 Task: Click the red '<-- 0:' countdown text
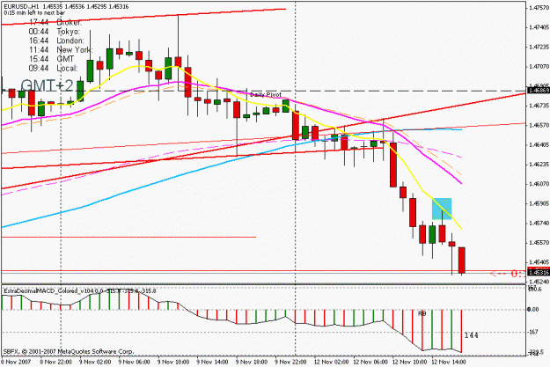click(x=508, y=274)
